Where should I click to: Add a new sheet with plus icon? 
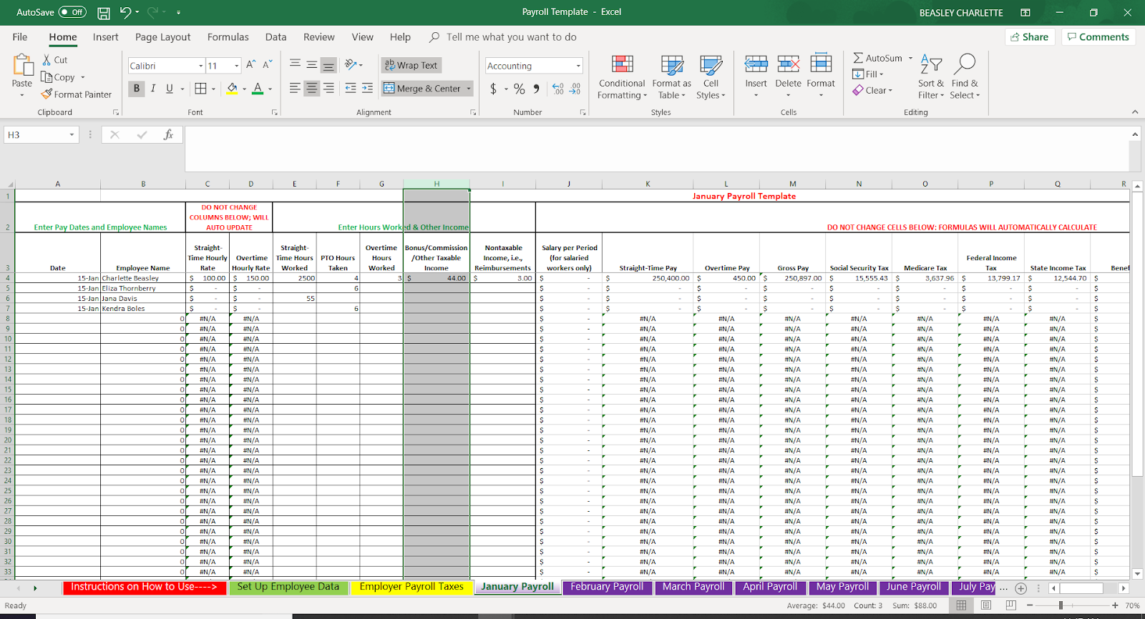[x=1021, y=588]
